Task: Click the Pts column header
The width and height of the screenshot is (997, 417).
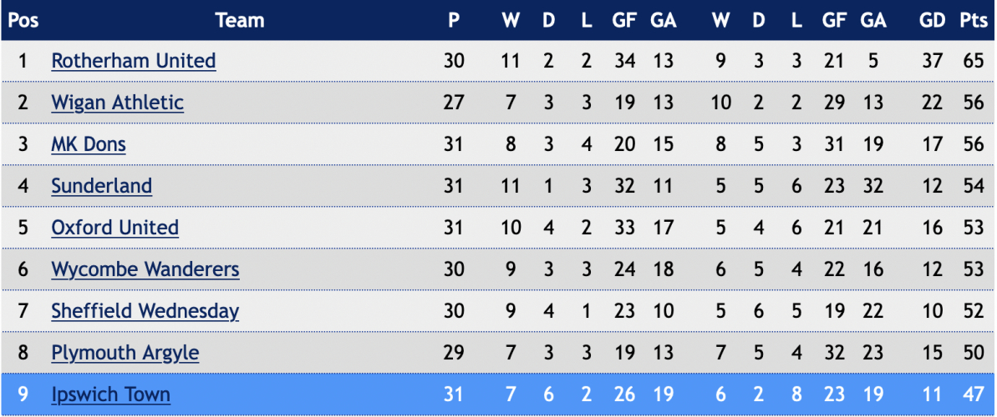Action: (973, 20)
